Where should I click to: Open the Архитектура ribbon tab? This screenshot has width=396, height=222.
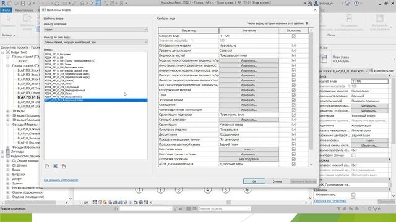pyautogui.click(x=24, y=10)
